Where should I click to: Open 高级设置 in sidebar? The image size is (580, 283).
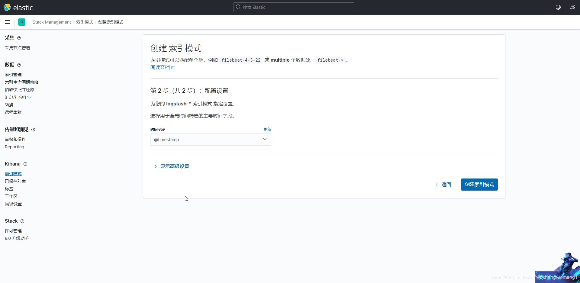[13, 204]
